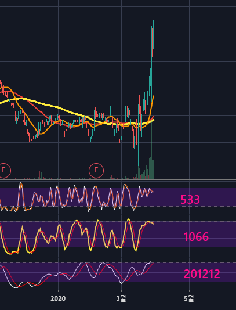The width and height of the screenshot is (236, 310).
Task: Click the 533 indicator label
Action: pos(190,200)
